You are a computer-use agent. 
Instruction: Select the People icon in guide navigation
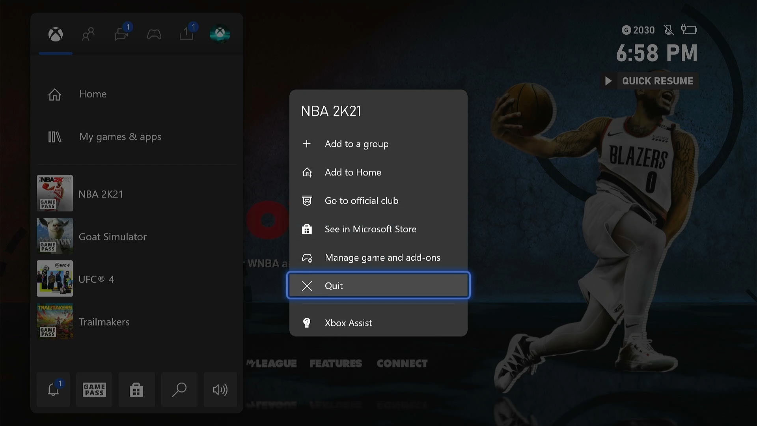pos(88,34)
